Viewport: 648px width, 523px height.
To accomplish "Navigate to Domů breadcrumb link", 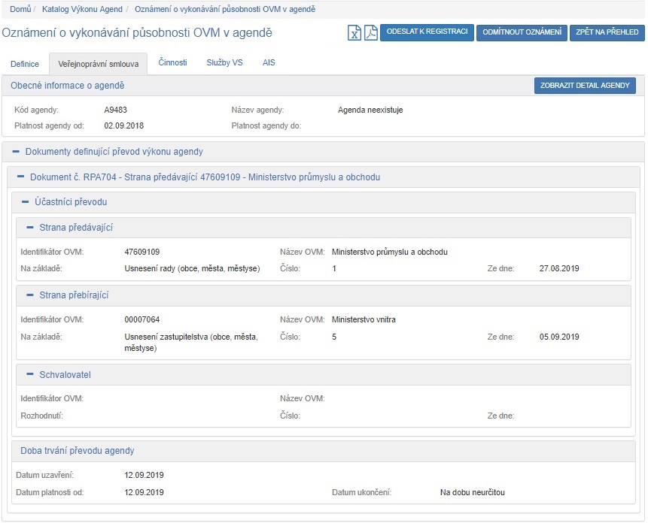I will point(20,9).
